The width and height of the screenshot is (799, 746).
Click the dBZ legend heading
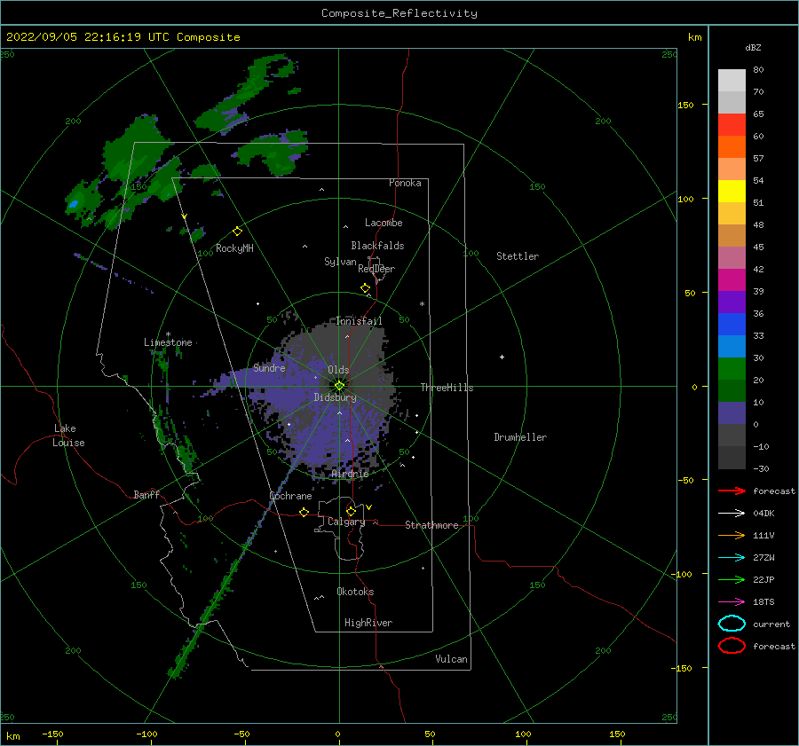753,47
